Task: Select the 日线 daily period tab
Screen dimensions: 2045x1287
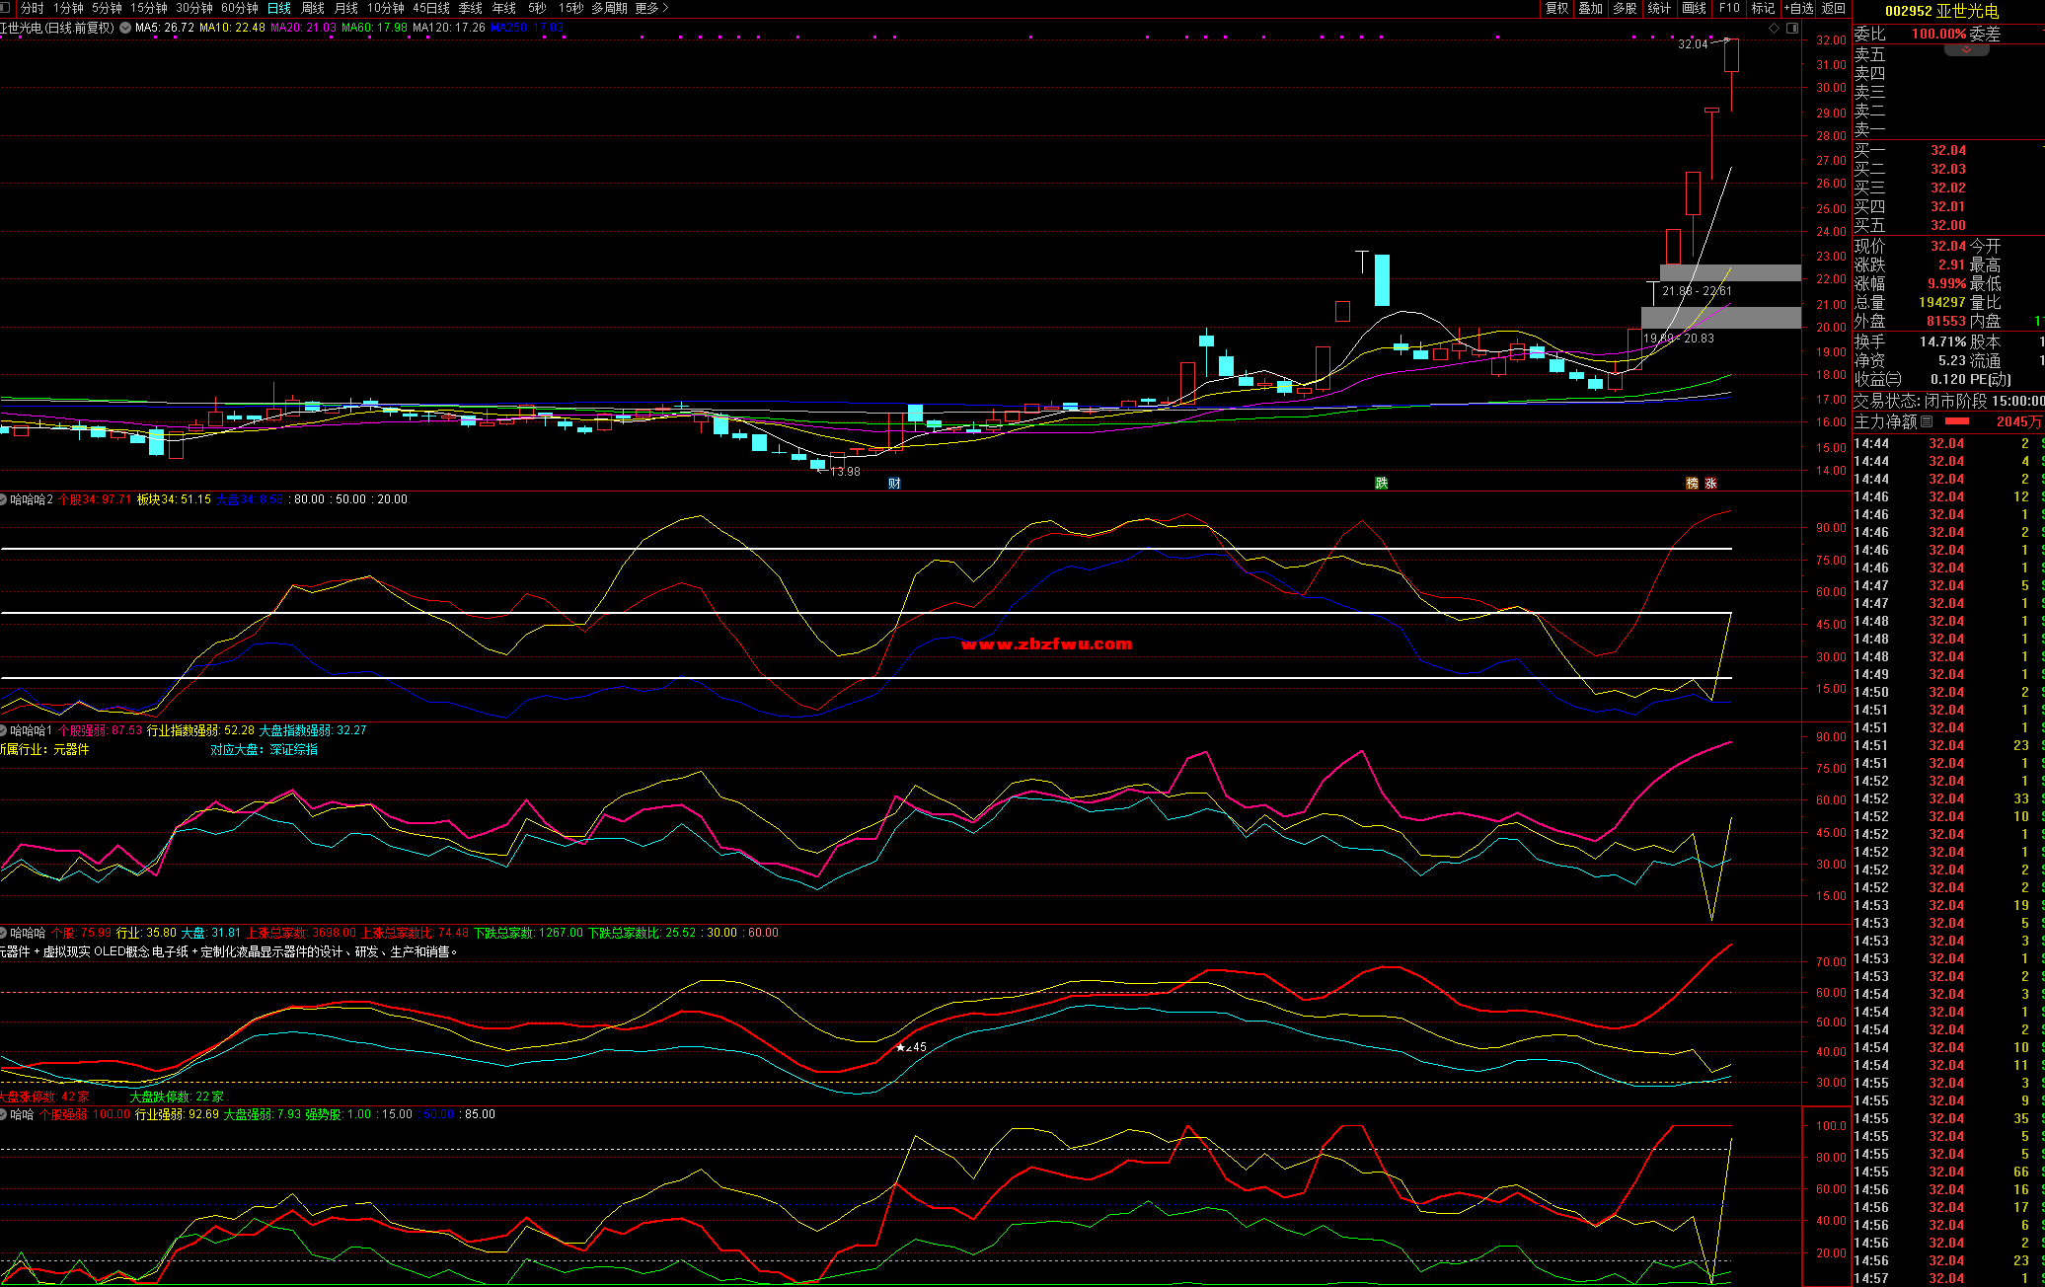Action: tap(279, 8)
